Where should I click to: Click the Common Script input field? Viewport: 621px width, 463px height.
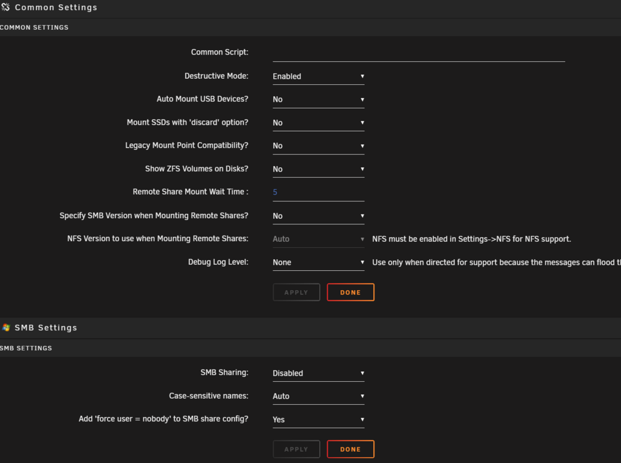tap(419, 53)
